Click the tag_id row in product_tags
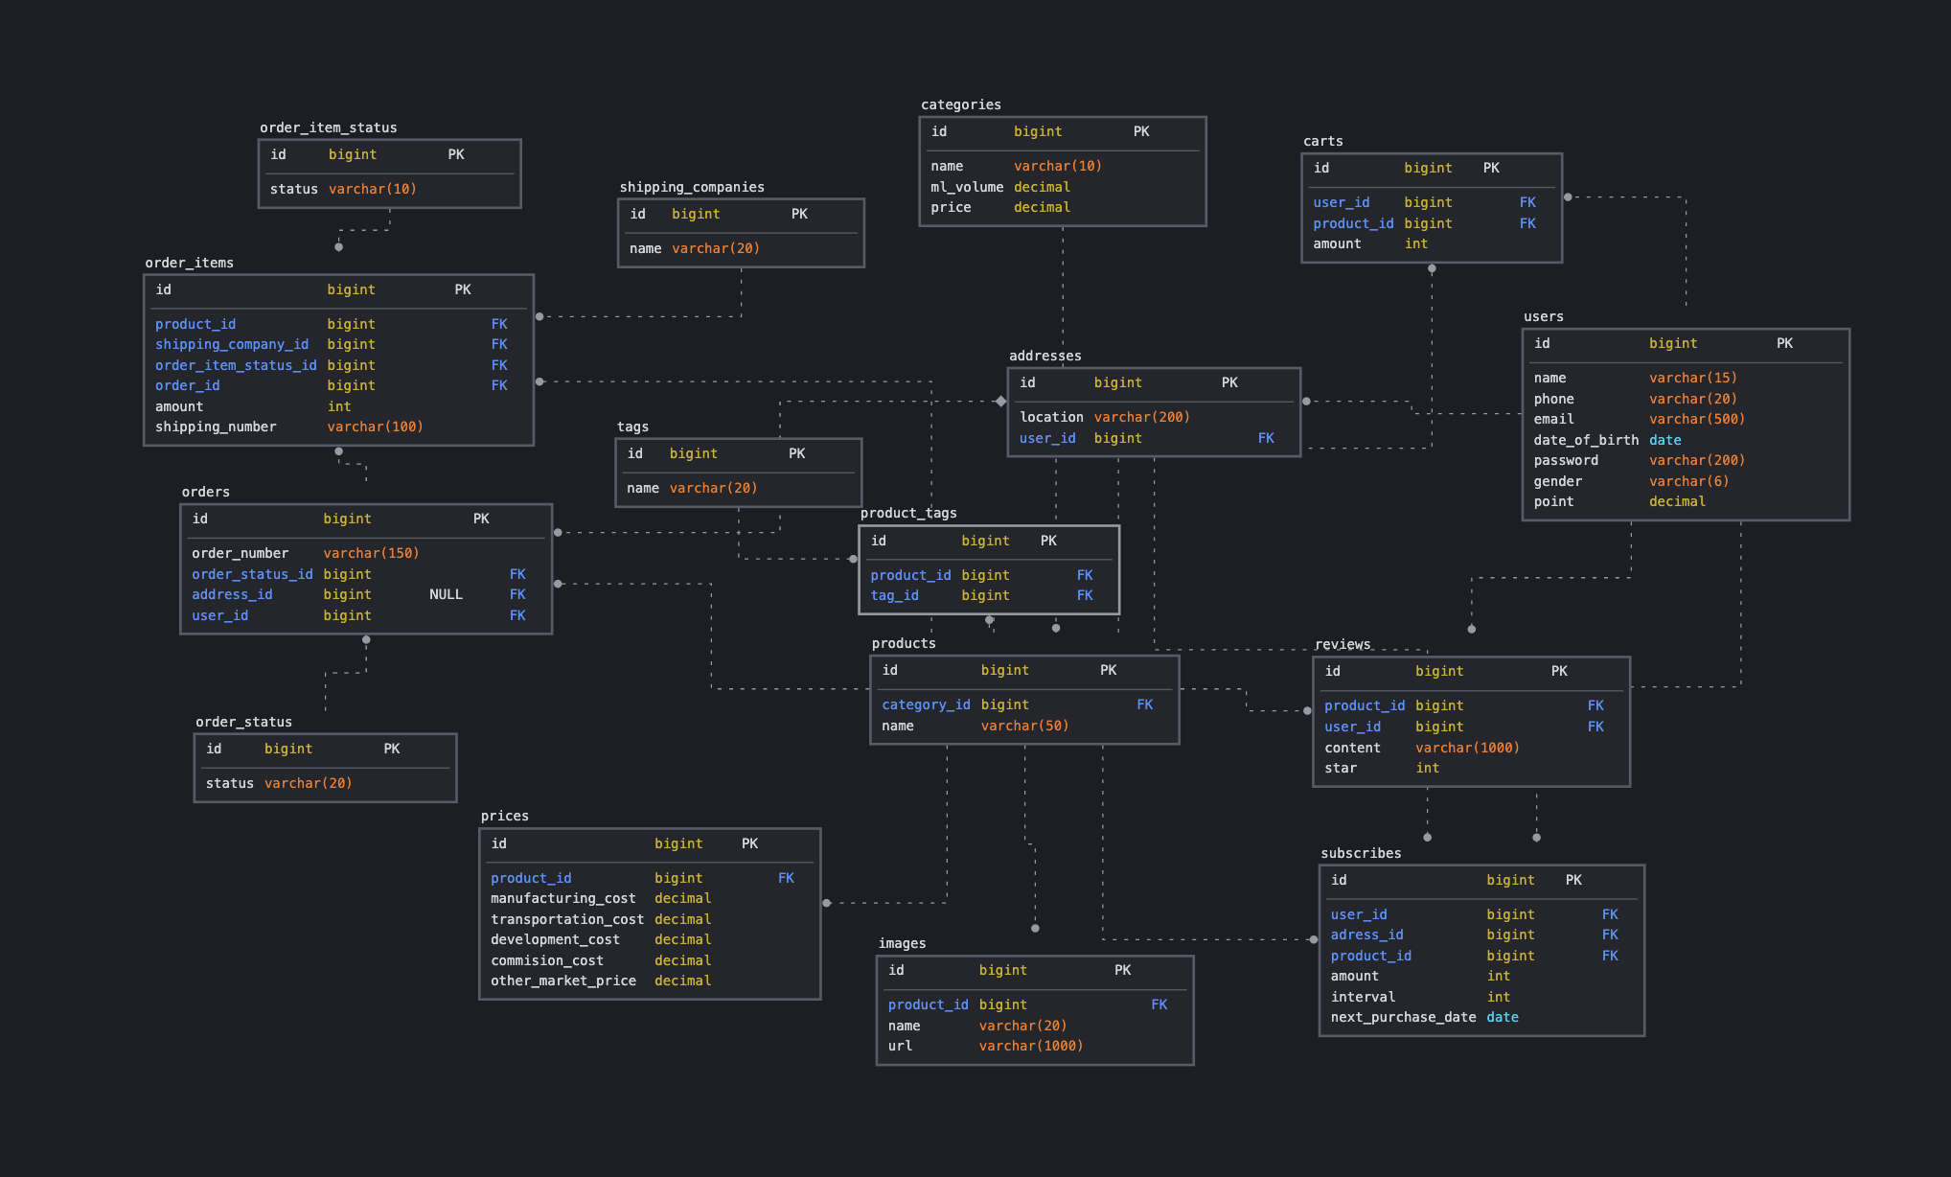The width and height of the screenshot is (1951, 1177). [x=894, y=595]
